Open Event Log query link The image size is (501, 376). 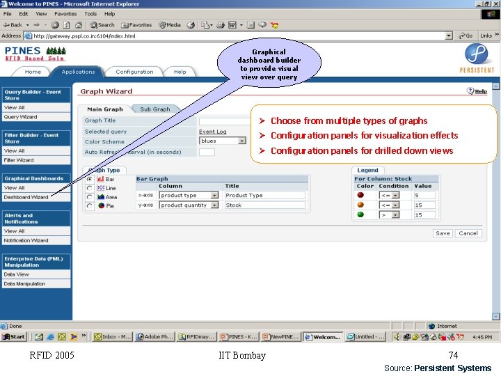[x=212, y=132]
